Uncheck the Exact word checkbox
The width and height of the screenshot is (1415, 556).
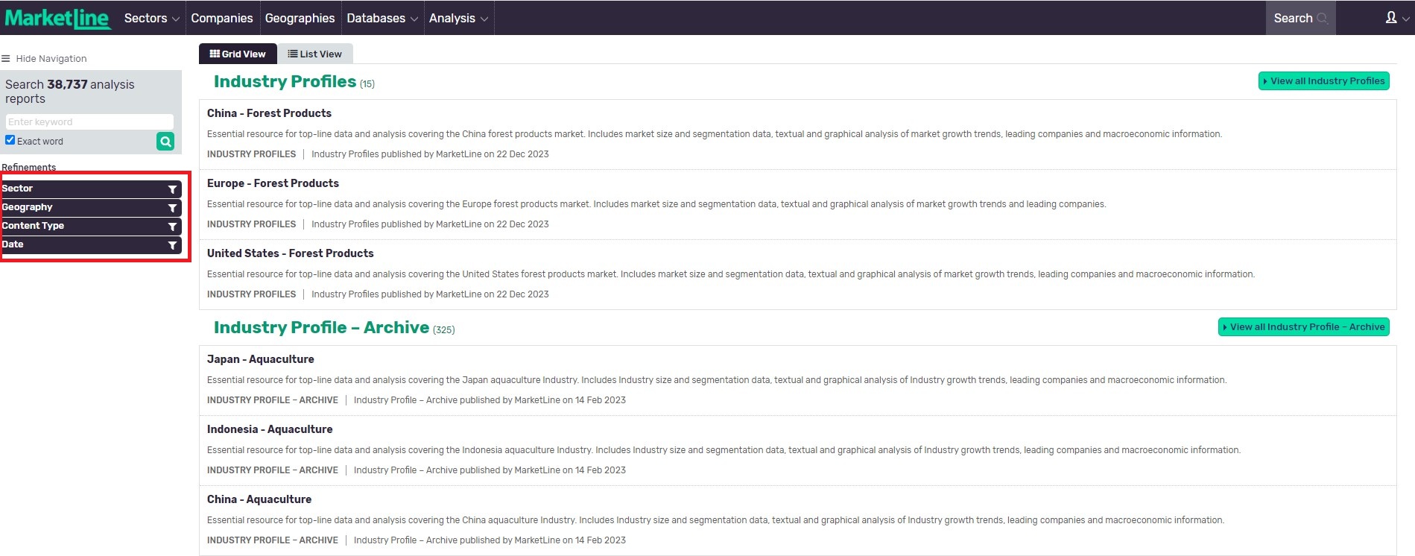click(10, 140)
